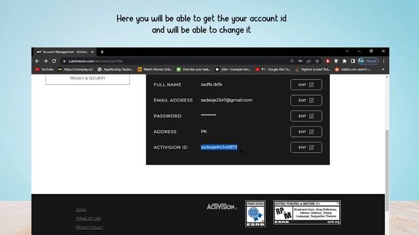
Task: Select the Privacy & Security sidebar item
Action: (88, 79)
